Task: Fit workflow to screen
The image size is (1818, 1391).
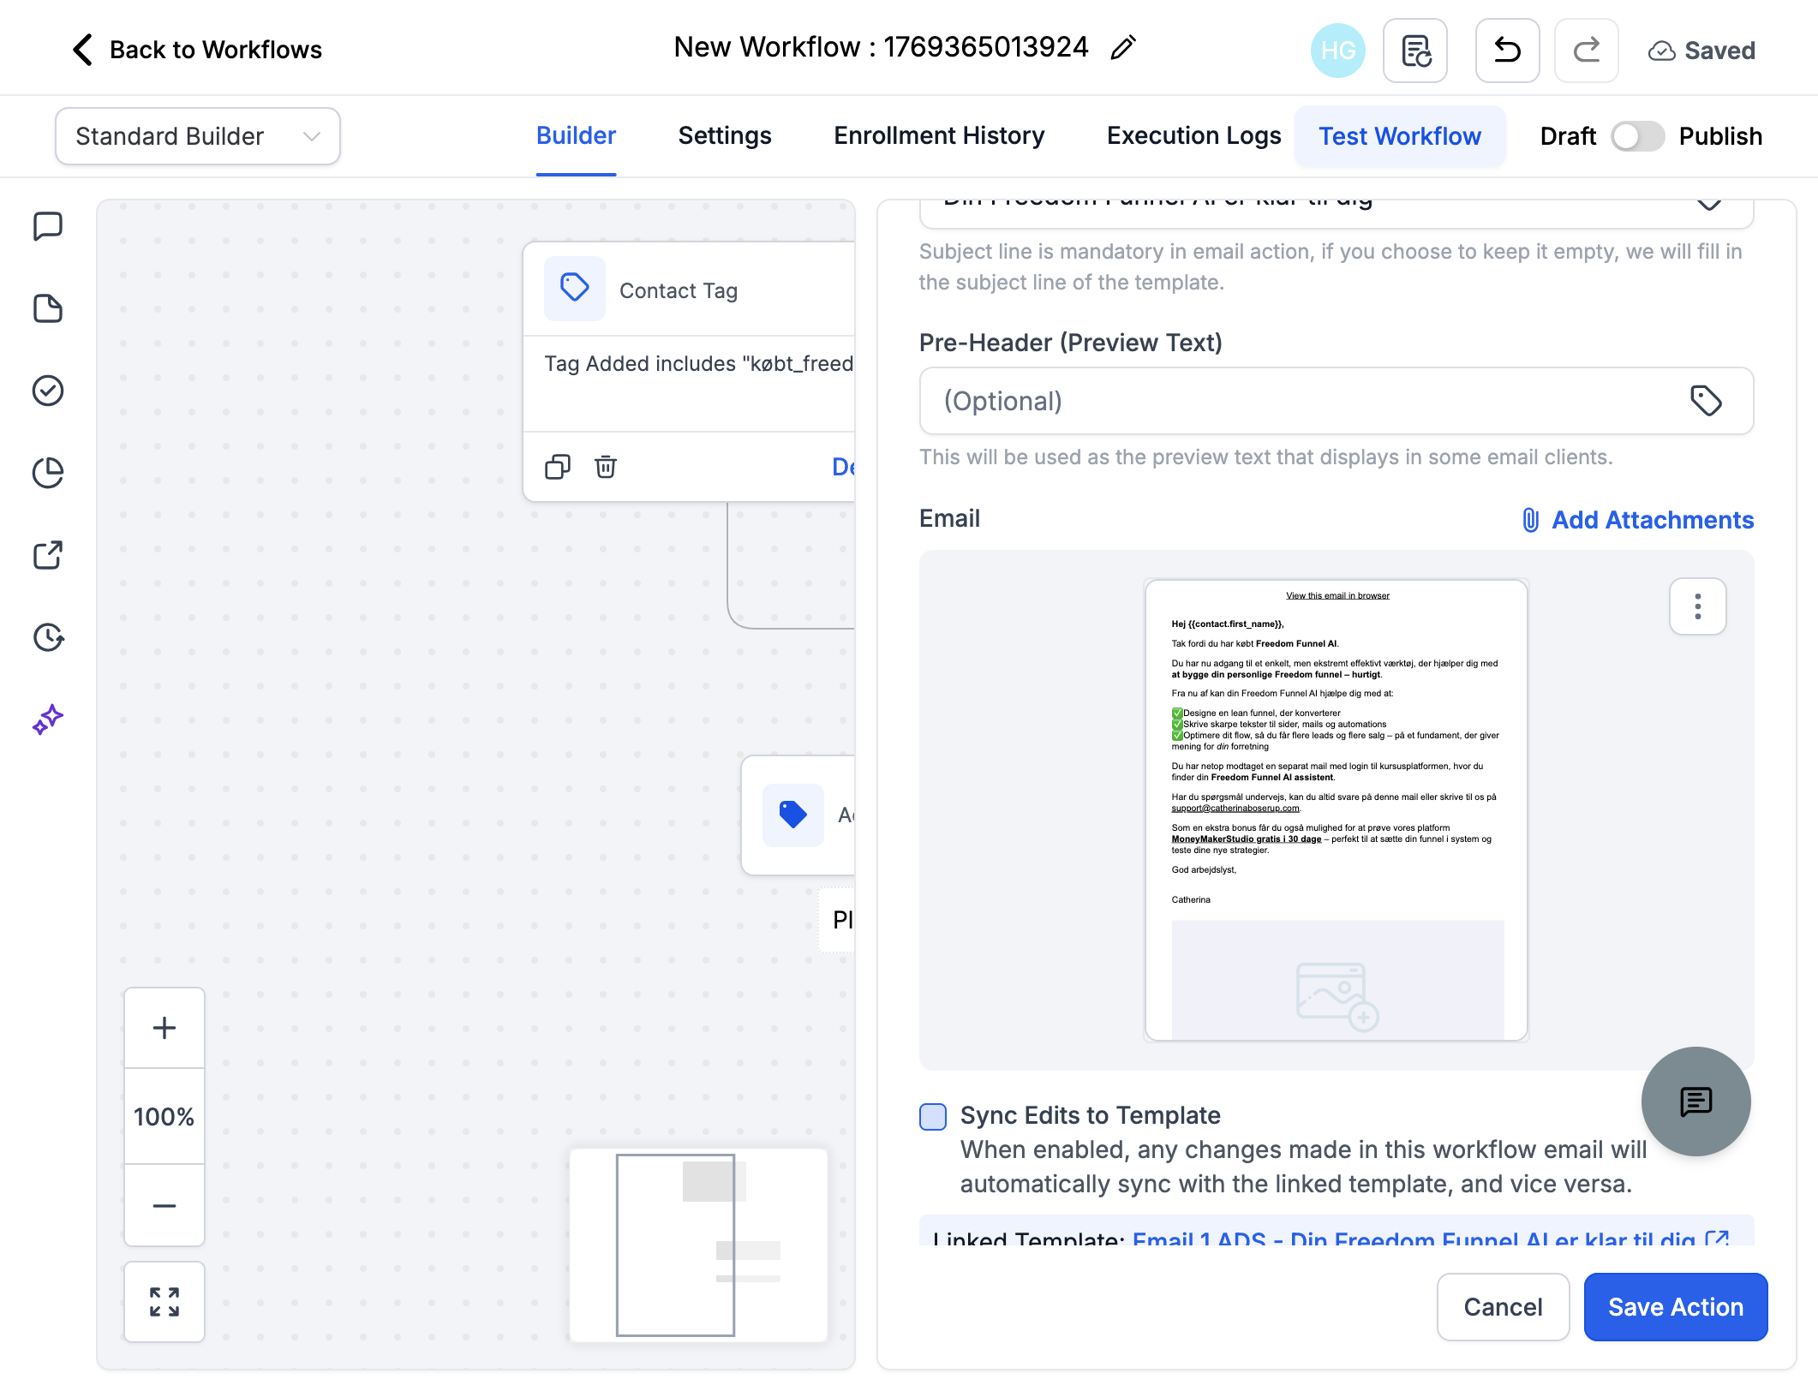Action: (164, 1302)
